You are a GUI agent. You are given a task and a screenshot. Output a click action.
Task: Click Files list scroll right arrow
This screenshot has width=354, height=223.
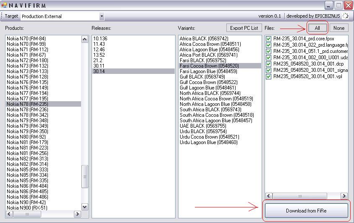tap(344, 196)
